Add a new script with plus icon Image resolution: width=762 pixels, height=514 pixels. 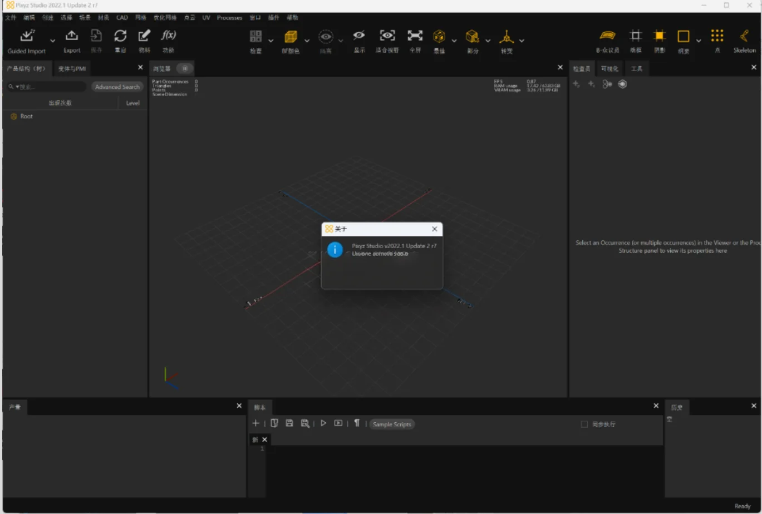click(x=256, y=423)
